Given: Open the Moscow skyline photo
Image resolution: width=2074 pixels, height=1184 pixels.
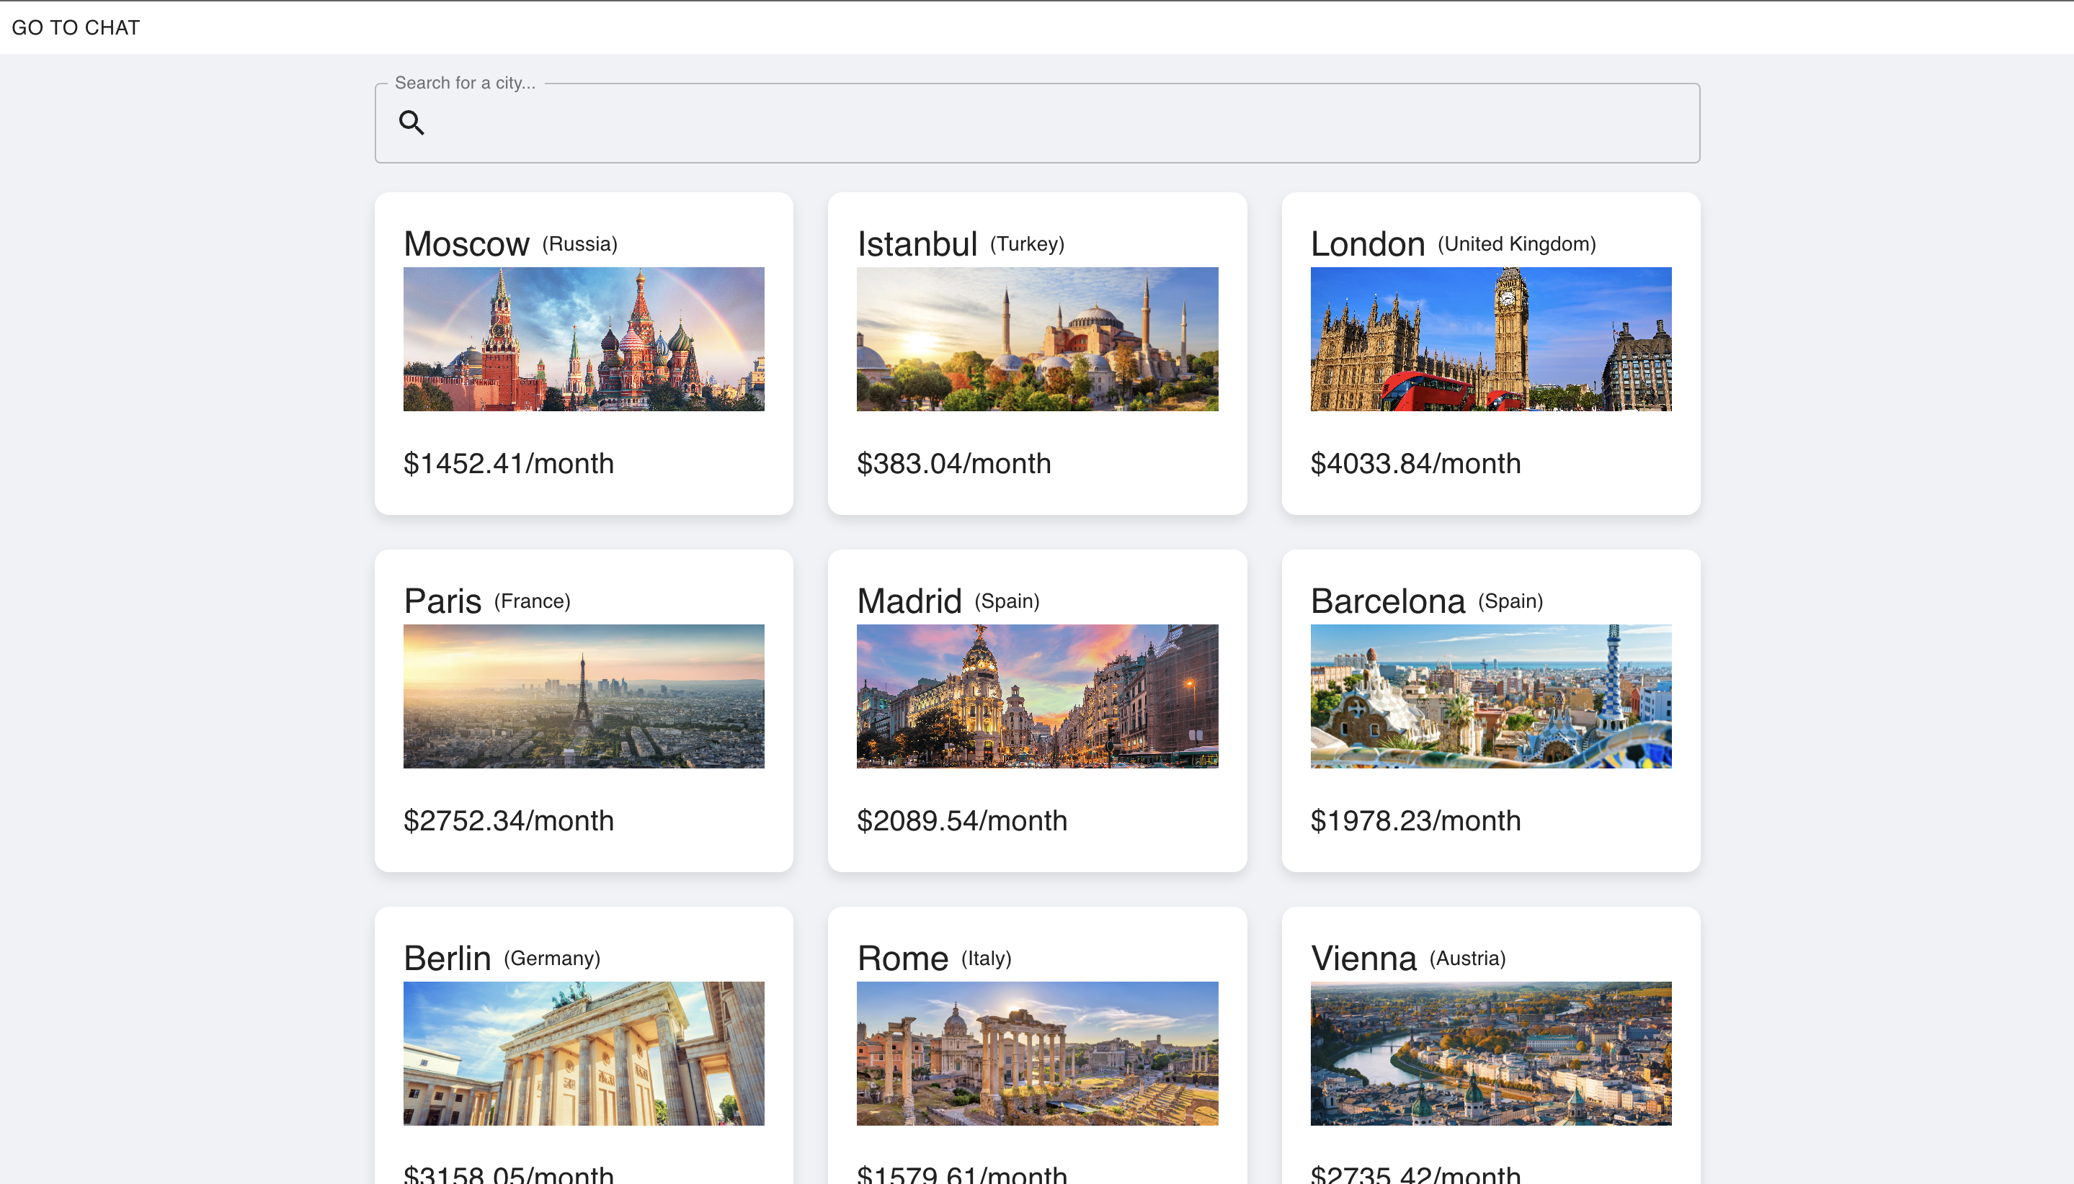Looking at the screenshot, I should [584, 339].
